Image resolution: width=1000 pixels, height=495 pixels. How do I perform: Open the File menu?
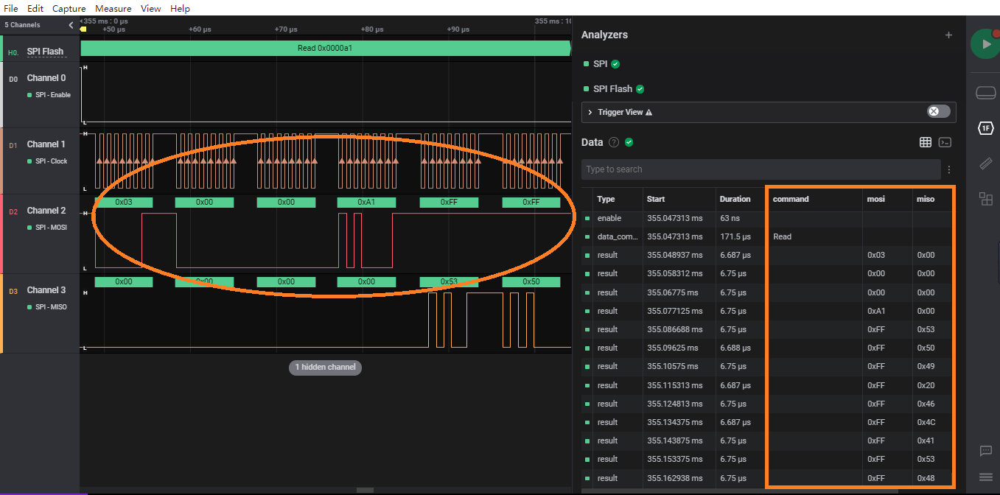pos(11,9)
